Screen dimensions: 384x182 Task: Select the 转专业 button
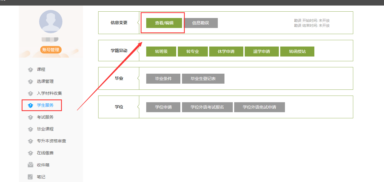coord(193,52)
